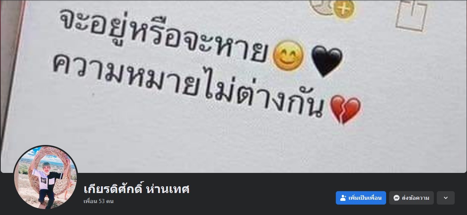Click the boy in the white shirt
The image size is (467, 215).
click(x=45, y=183)
